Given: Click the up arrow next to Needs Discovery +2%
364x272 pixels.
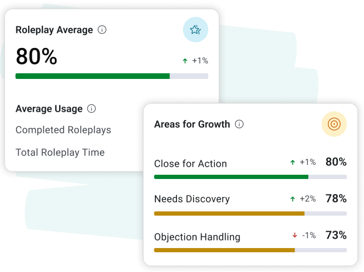Looking at the screenshot, I should pyautogui.click(x=293, y=199).
